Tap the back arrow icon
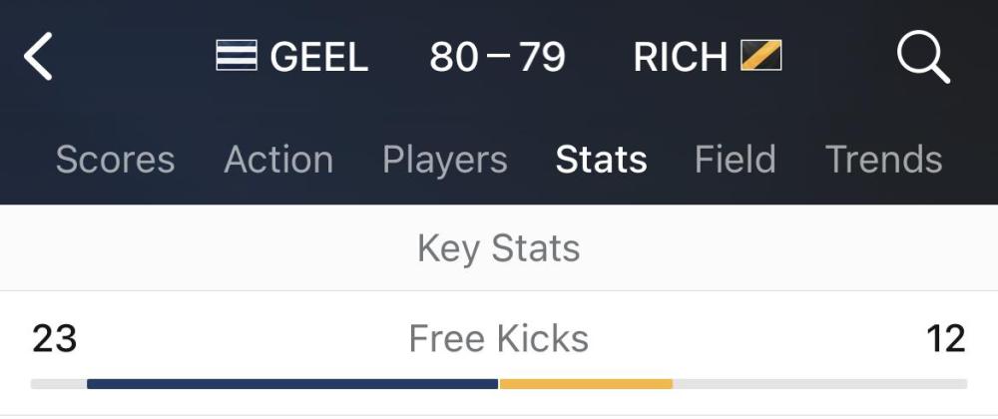 (x=38, y=57)
